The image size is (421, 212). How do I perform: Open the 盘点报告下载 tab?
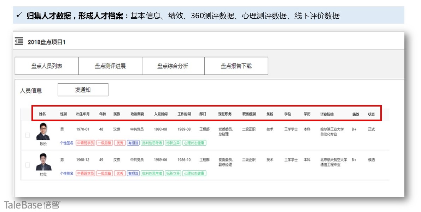(236, 66)
